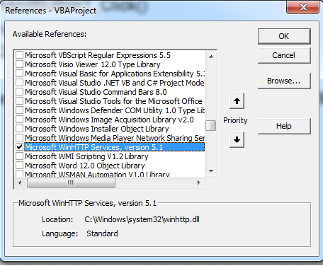Check Microsoft Visual Studio Command Bars 8.0
Image resolution: width=323 pixels, height=266 pixels.
[x=19, y=92]
